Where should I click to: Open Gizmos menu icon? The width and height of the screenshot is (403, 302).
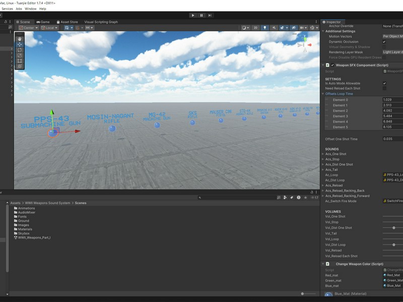point(312,28)
